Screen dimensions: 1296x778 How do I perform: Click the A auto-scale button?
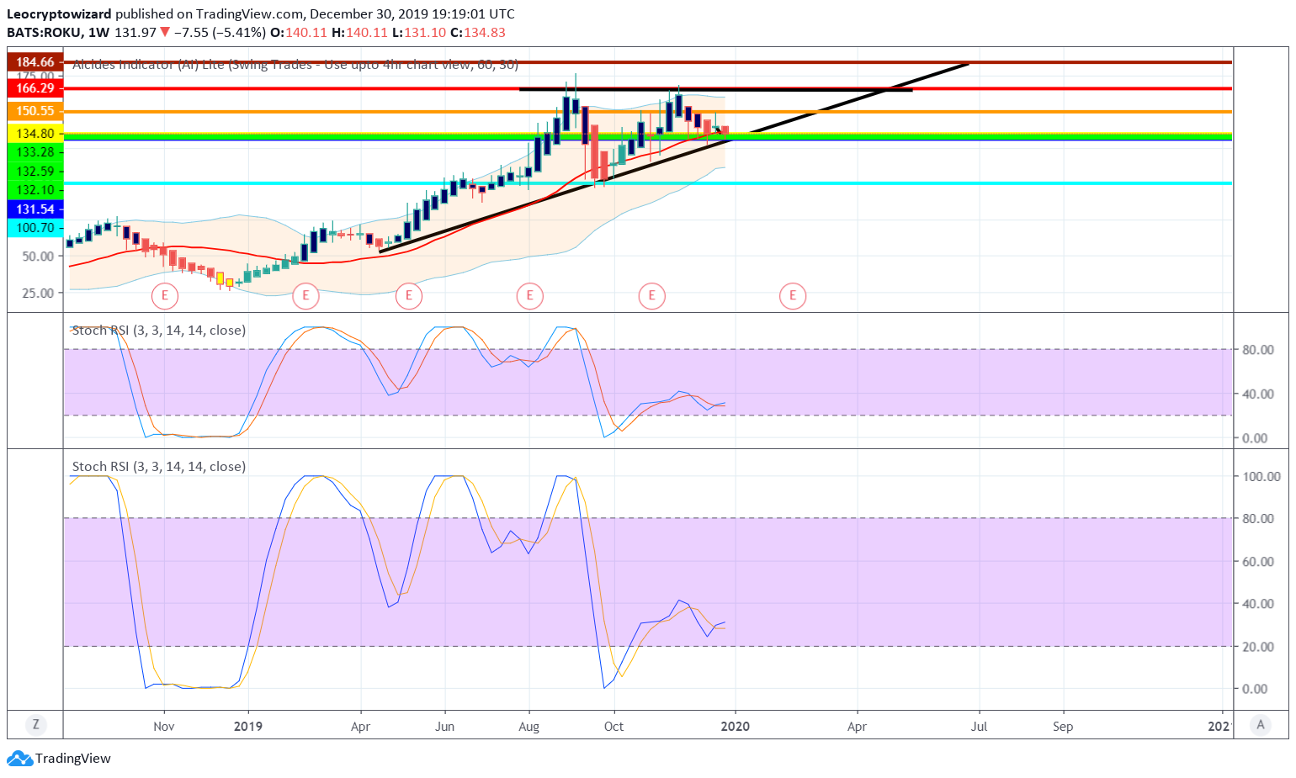1260,724
